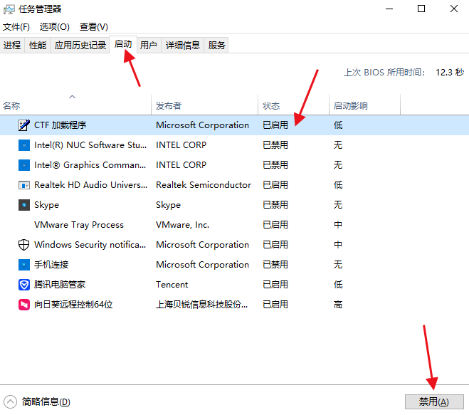
Task: Click 手机连接's 已禁用 status cell
Action: 275,265
